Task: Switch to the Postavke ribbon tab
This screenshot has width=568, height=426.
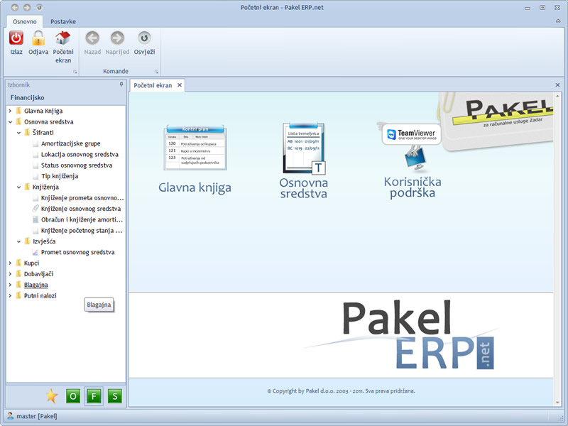Action: tap(63, 21)
